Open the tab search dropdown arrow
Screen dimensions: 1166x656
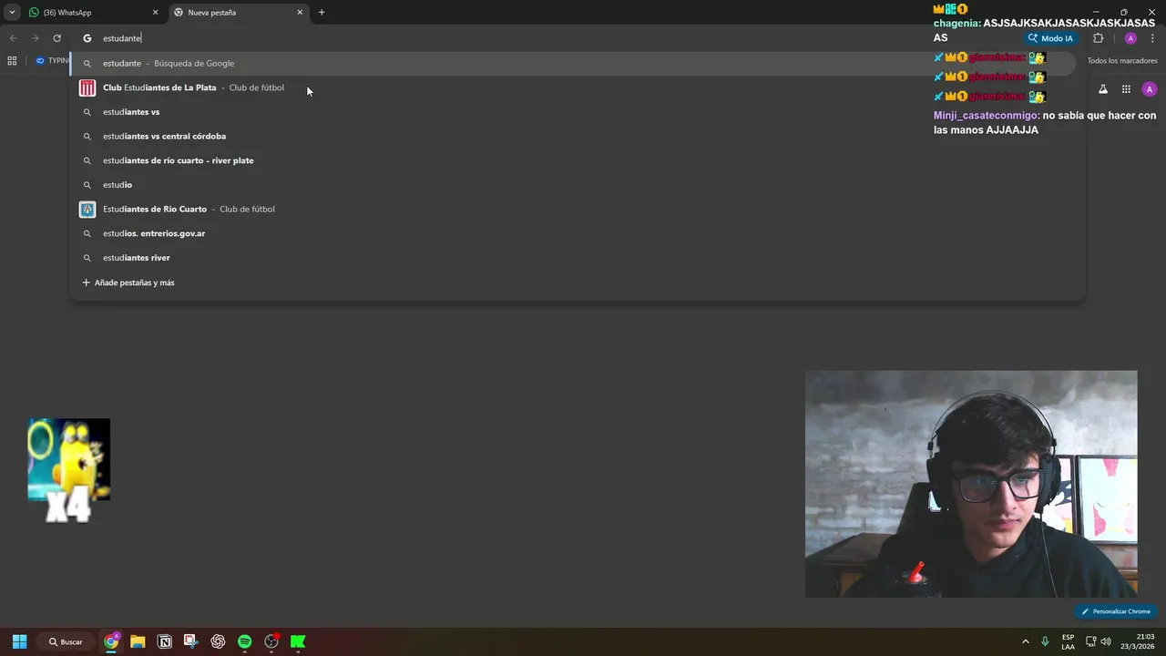[x=12, y=13]
